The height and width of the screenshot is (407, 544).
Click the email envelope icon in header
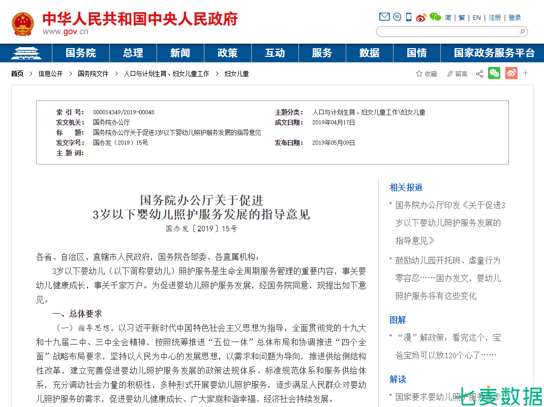[384, 17]
